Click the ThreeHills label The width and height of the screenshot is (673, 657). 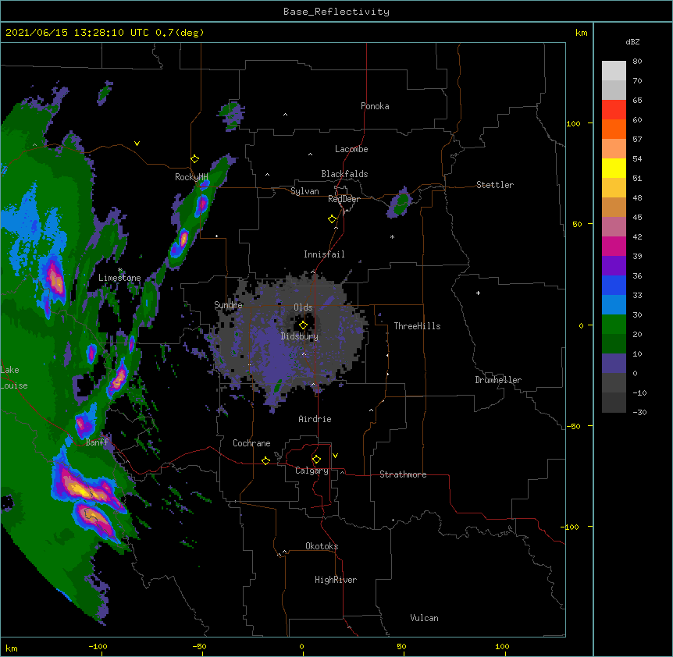pos(417,326)
